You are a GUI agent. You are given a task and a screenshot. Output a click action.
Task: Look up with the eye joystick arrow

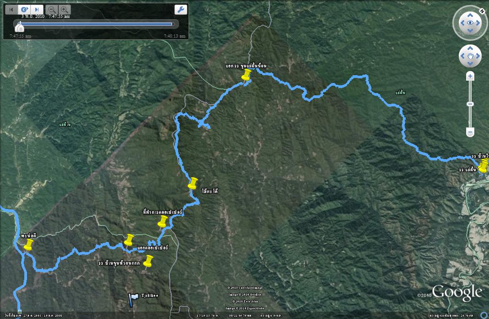pyautogui.click(x=470, y=15)
